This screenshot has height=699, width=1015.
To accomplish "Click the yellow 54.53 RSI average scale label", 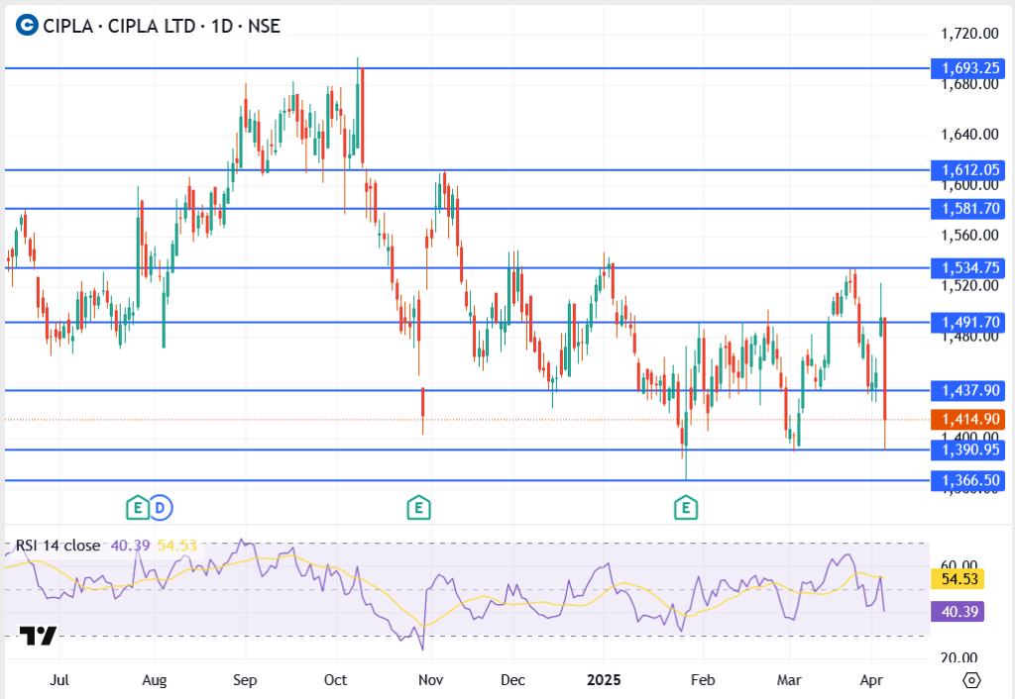I will pos(957,578).
